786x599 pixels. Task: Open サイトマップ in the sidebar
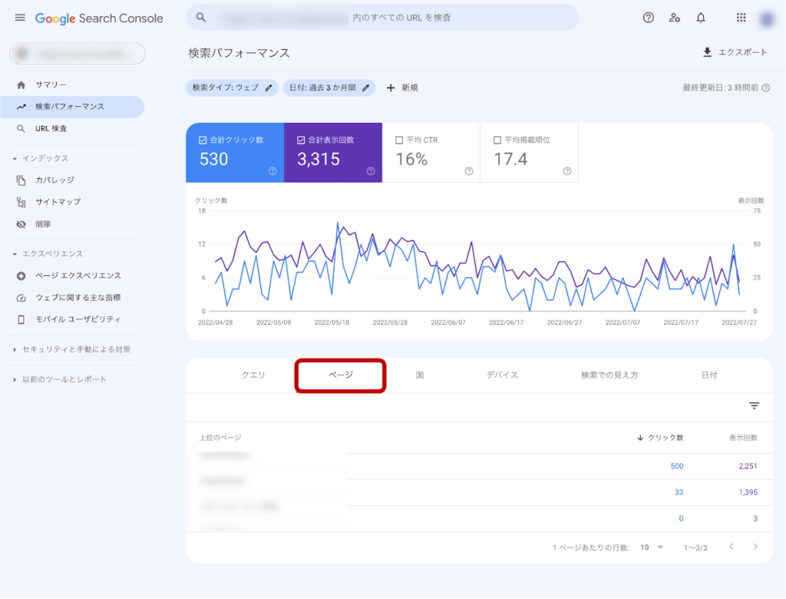point(58,202)
